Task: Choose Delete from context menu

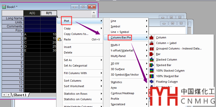Action: (80, 52)
